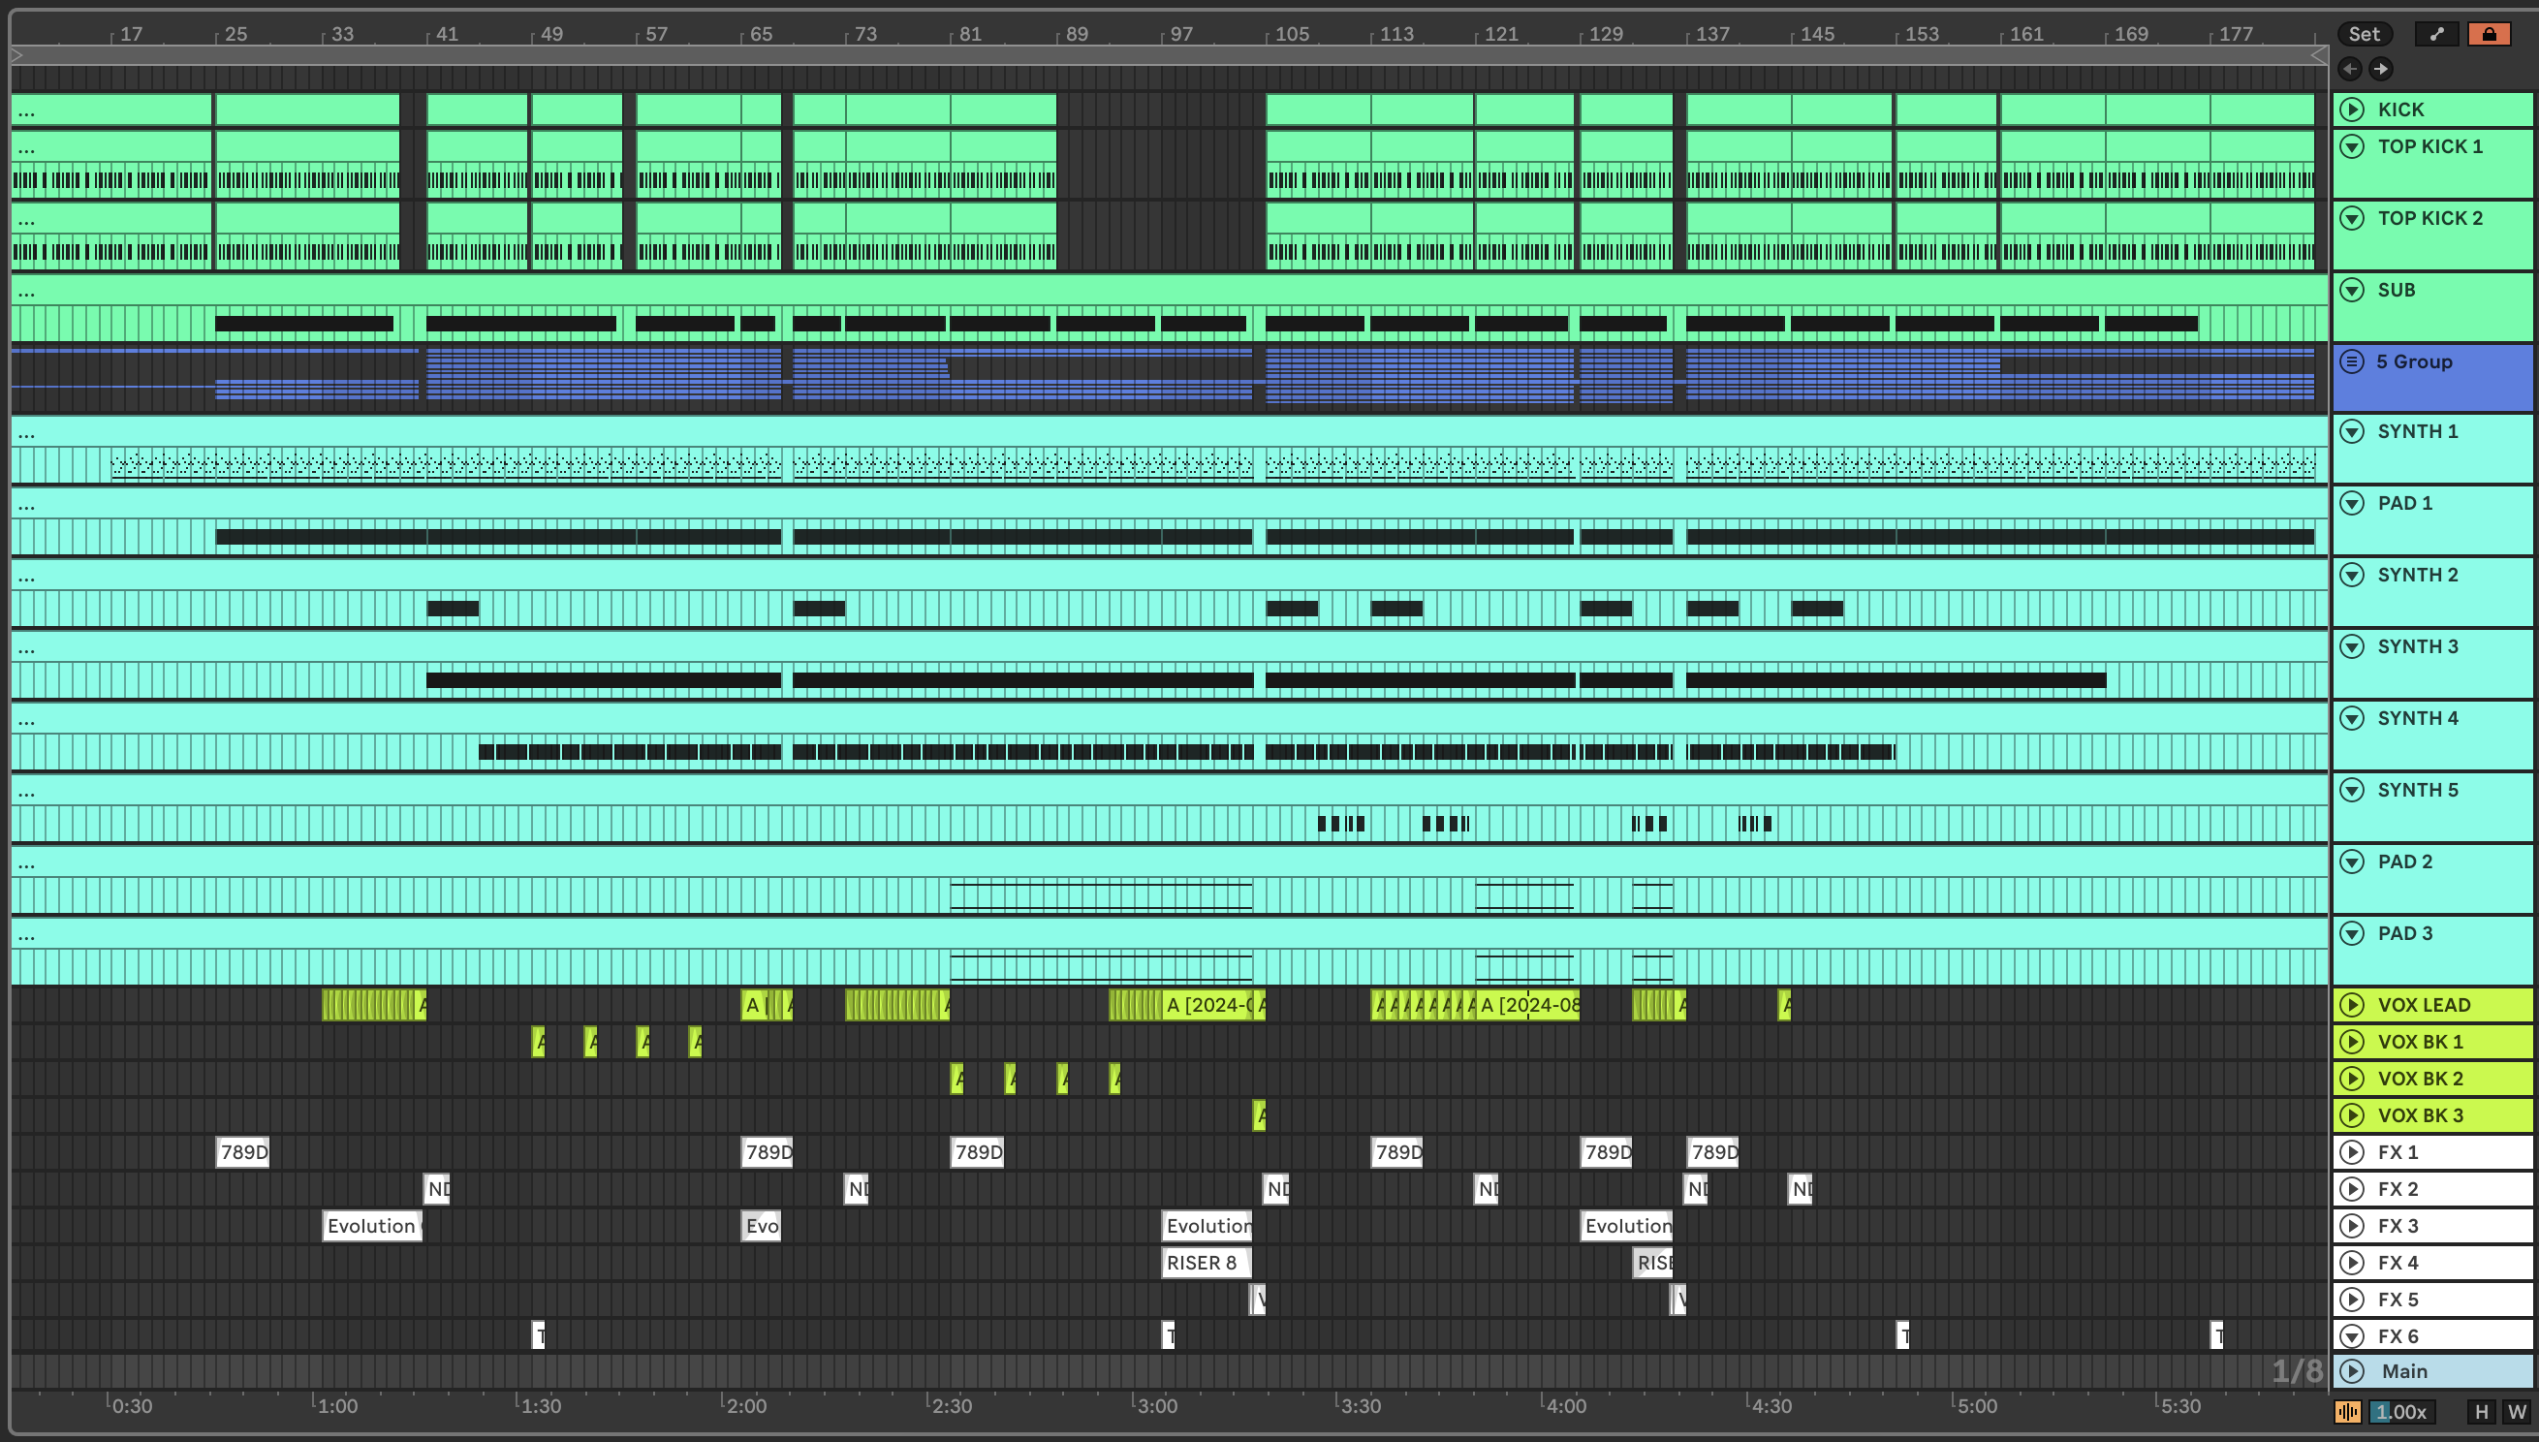Collapse the SYNTH 3 track
This screenshot has height=1442, width=2539.
pyautogui.click(x=2352, y=646)
